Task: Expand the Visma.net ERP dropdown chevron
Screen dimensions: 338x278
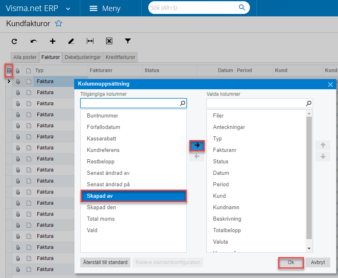Action: click(x=68, y=9)
